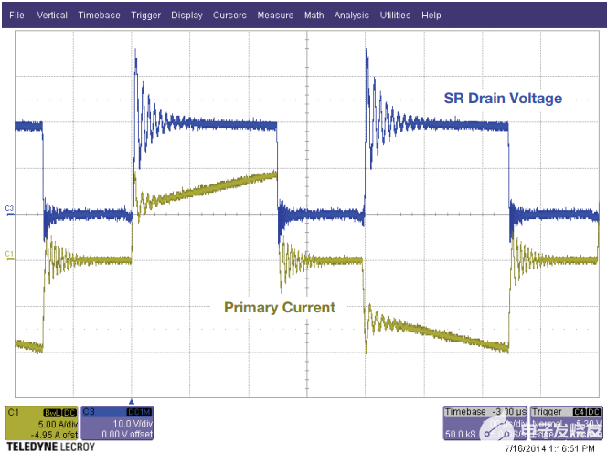Screen dimensions: 607x453
Task: Open the Timebase menu
Action: (x=99, y=16)
